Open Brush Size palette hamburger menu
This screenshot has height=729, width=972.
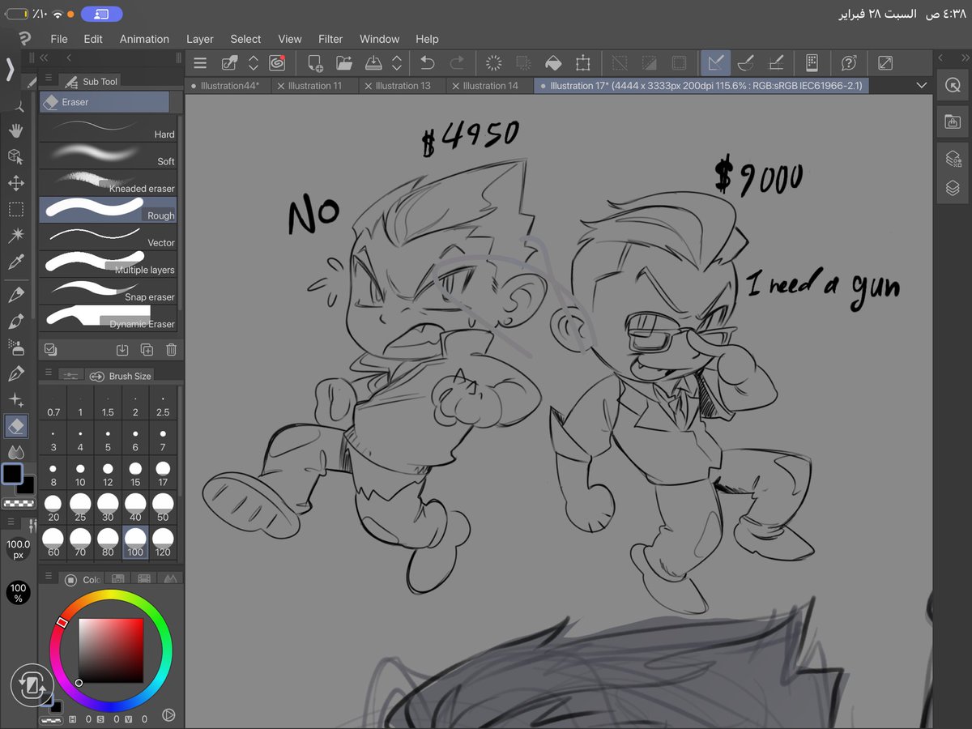pyautogui.click(x=49, y=373)
